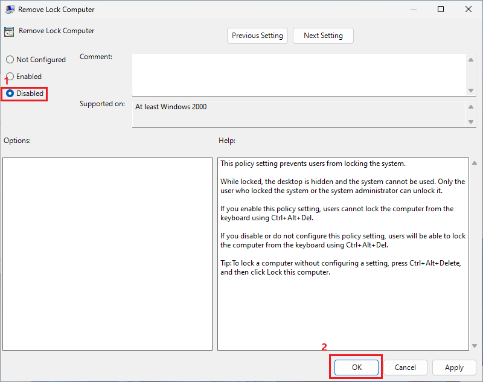
Task: Close the Remove Lock Computer dialog
Action: point(469,9)
